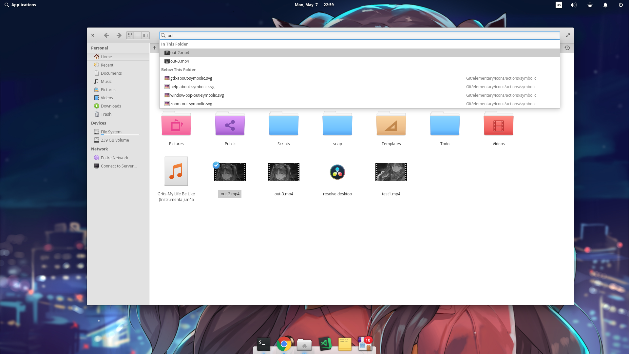Open the closed tabs history button

tap(567, 48)
